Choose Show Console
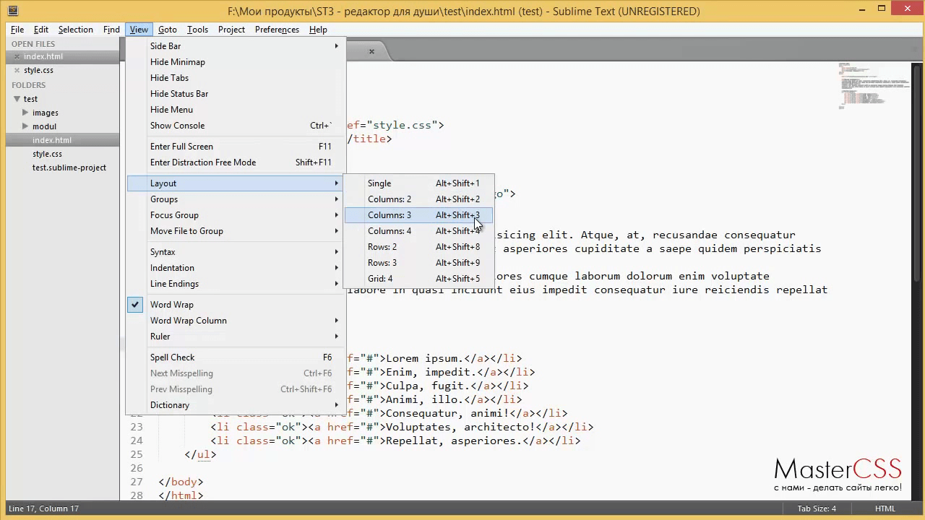The height and width of the screenshot is (520, 925). click(x=236, y=126)
